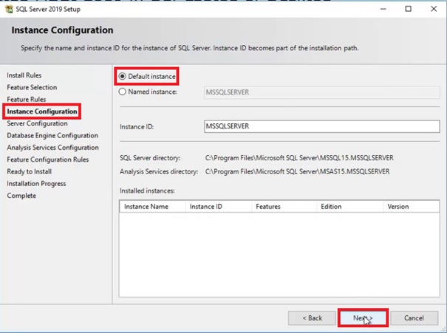Open the Install Rules step
Viewport: 447px width, 333px height.
point(24,75)
